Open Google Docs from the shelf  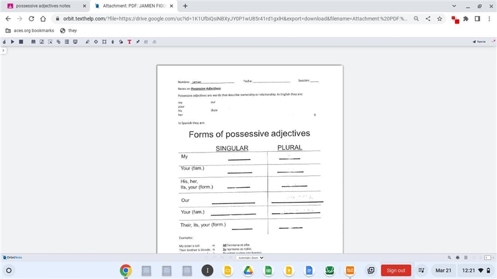click(x=309, y=270)
